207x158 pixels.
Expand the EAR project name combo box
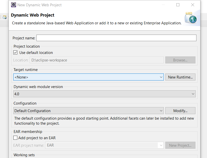tap(162, 145)
